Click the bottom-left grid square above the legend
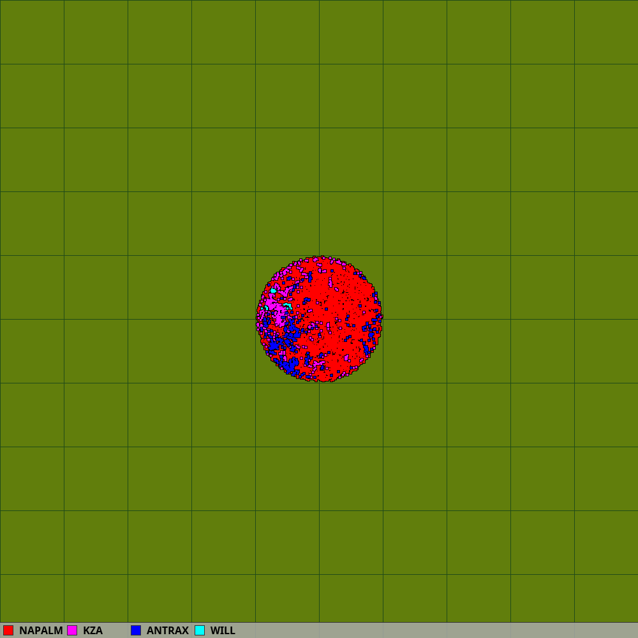638x638 pixels. coord(32,598)
